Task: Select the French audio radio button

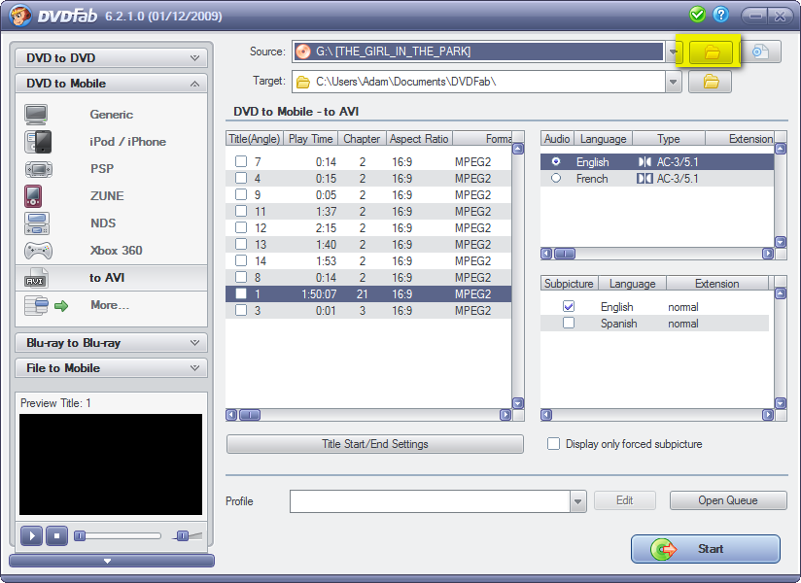Action: pyautogui.click(x=556, y=179)
